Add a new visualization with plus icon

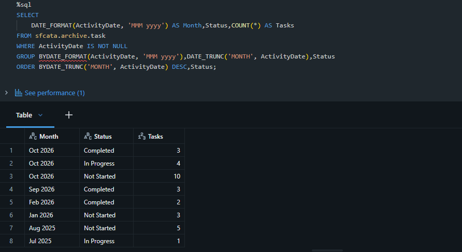(69, 115)
